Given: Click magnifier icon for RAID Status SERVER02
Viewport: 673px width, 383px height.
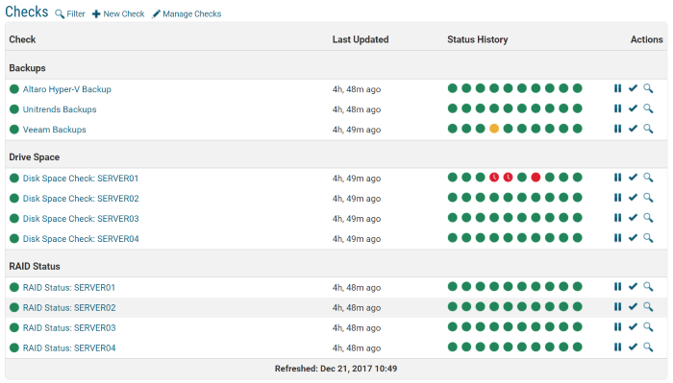Looking at the screenshot, I should (x=648, y=307).
